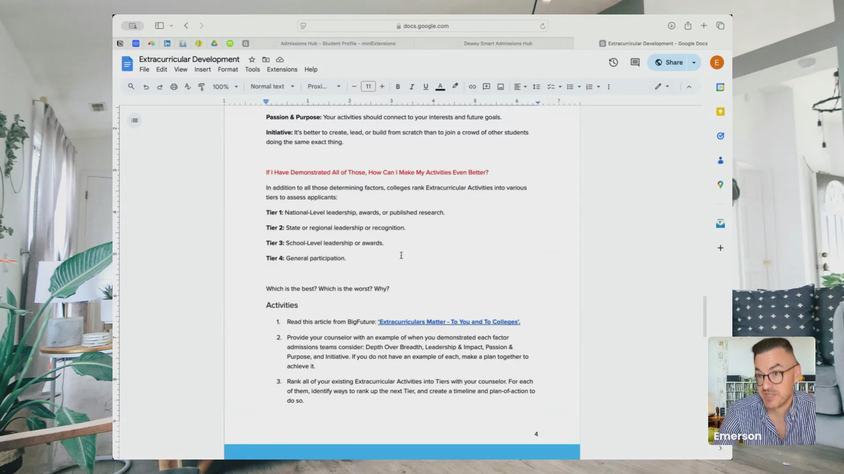The image size is (844, 474).
Task: Open the zoom 100% dropdown
Action: (x=225, y=87)
